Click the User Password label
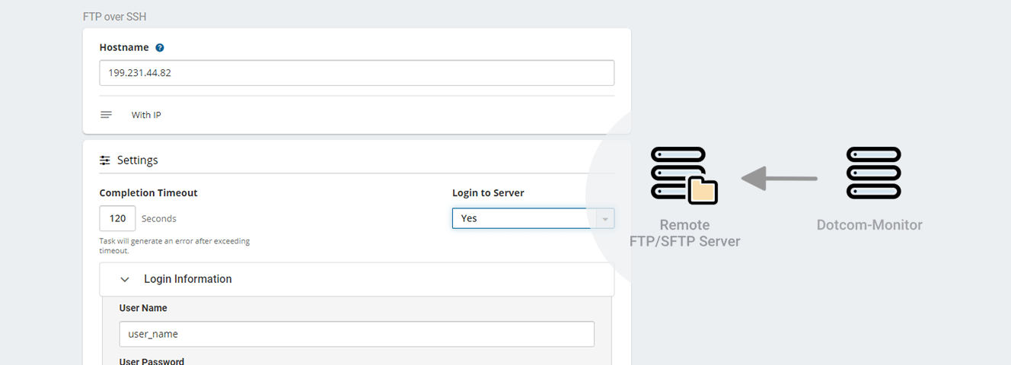Viewport: 1011px width, 365px height. 151,361
